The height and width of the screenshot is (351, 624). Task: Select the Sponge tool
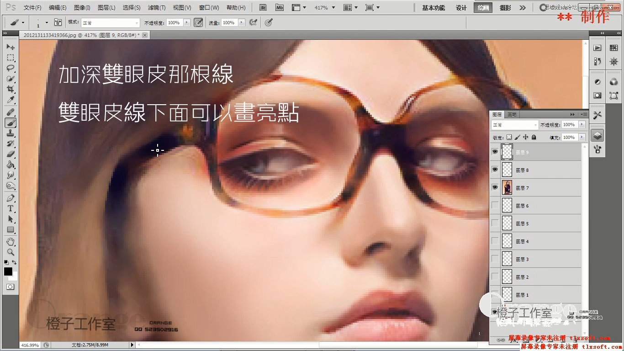10,186
